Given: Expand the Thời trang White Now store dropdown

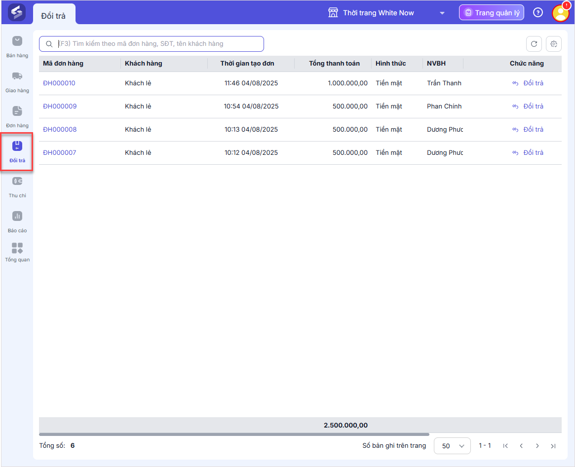Looking at the screenshot, I should click(442, 13).
